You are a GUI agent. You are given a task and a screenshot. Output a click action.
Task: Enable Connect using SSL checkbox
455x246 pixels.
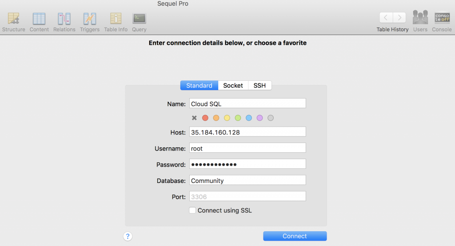click(192, 210)
